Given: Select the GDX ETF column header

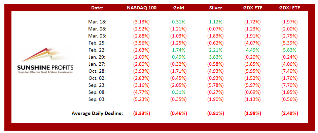Looking at the screenshot, I should (252, 8).
